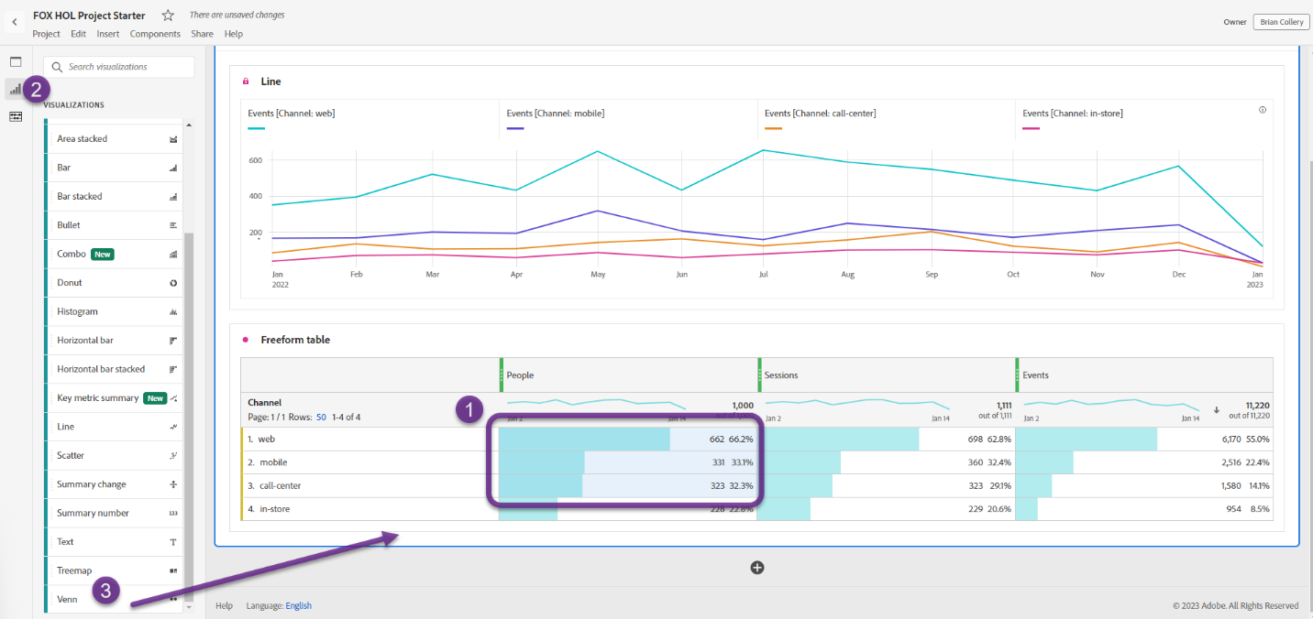Viewport: 1313px width, 619px height.
Task: Select the Bullet visualization
Action: 114,225
